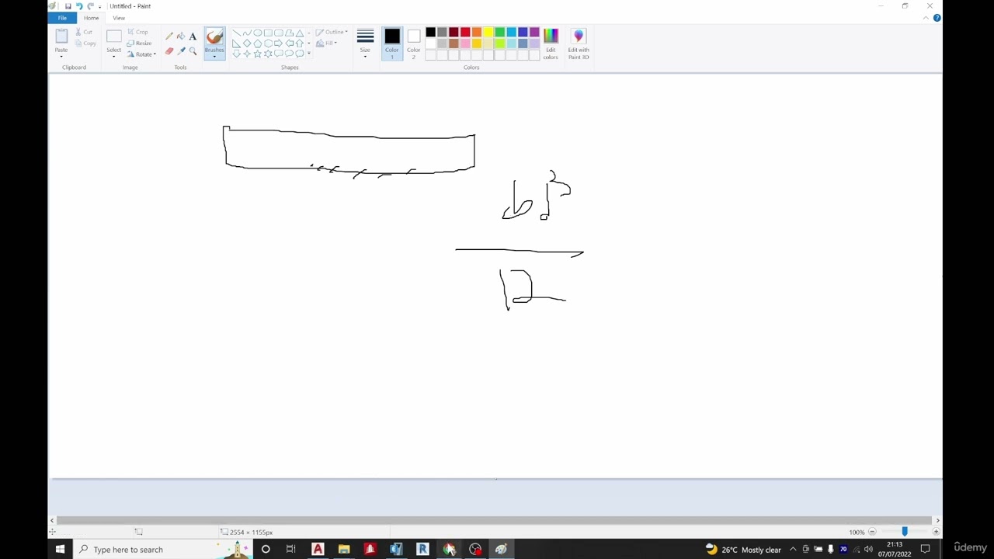Select the Eraser tool
This screenshot has width=994, height=559.
[169, 51]
